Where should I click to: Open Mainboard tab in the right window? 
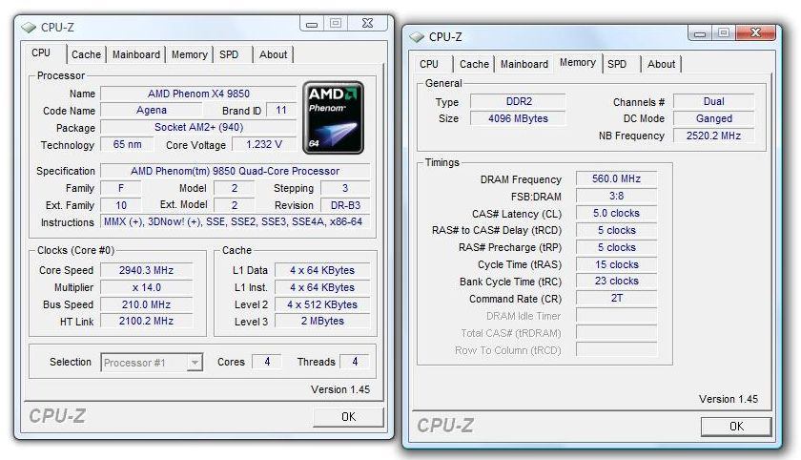pyautogui.click(x=524, y=64)
